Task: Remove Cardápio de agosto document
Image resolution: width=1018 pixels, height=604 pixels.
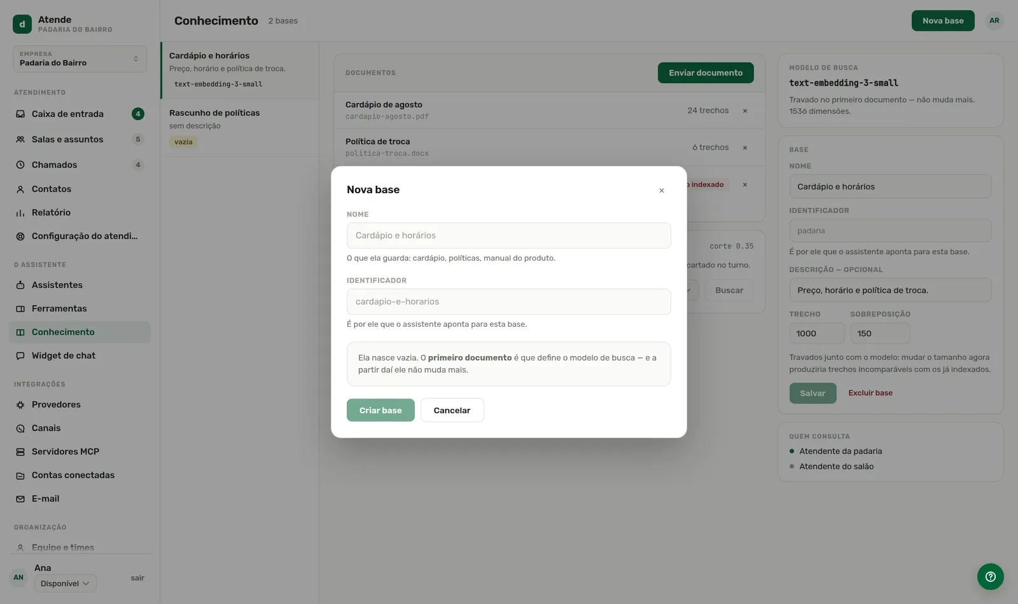Action: (745, 111)
